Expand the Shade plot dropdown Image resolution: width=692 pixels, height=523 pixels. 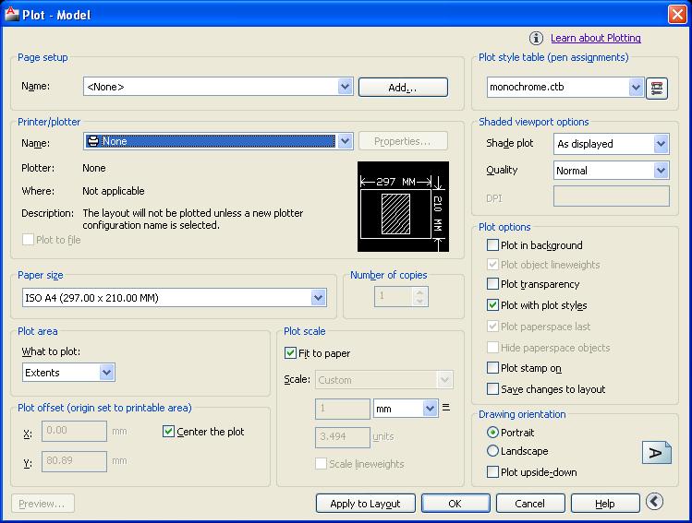tap(660, 144)
